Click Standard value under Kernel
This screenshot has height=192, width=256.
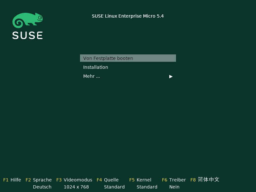(147, 187)
